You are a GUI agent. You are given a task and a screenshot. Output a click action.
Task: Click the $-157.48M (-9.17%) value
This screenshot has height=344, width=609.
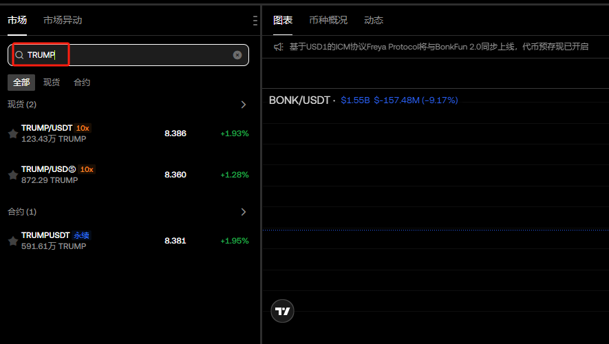[416, 100]
